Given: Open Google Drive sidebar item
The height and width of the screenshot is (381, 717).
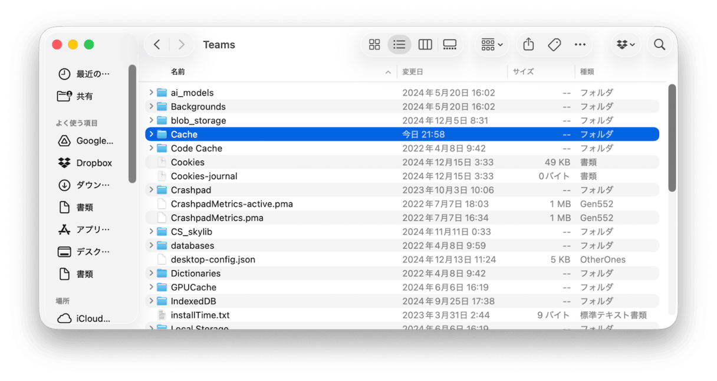Looking at the screenshot, I should click(x=86, y=141).
